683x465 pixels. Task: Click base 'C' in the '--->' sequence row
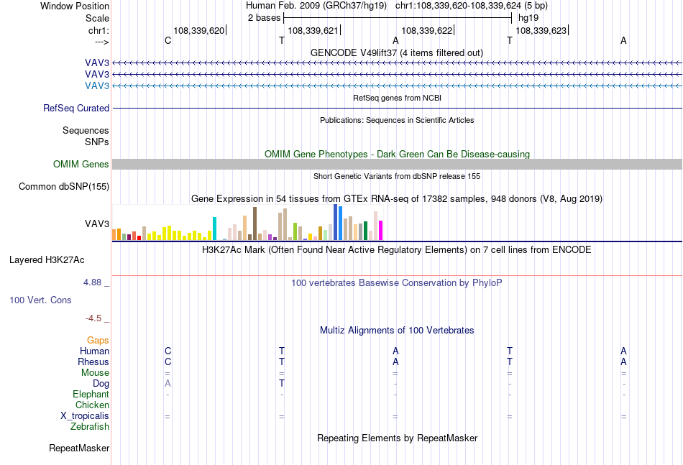coord(168,40)
